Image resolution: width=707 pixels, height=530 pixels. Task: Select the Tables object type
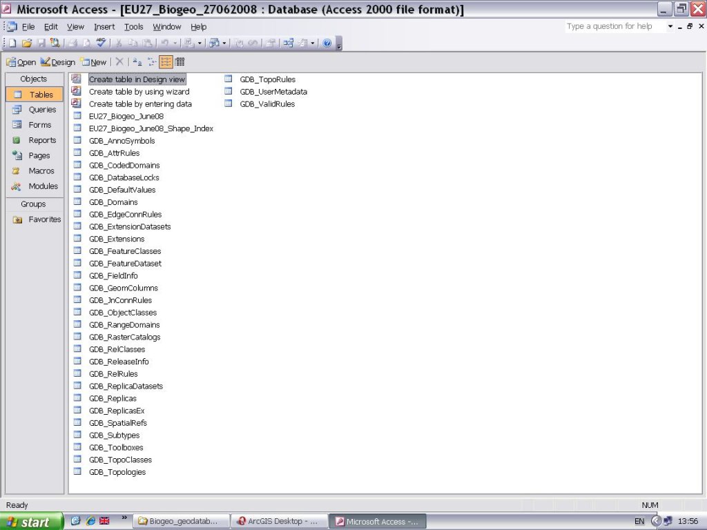pyautogui.click(x=35, y=95)
